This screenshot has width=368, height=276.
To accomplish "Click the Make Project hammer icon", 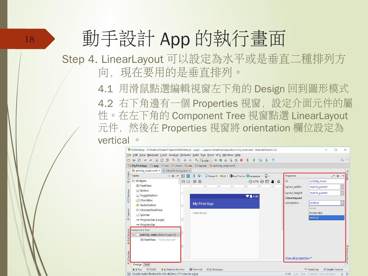I will [197, 160].
